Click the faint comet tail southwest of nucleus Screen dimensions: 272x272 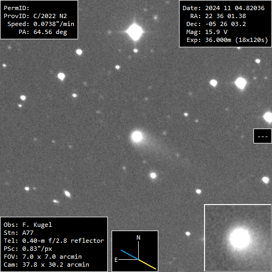pos(158,147)
